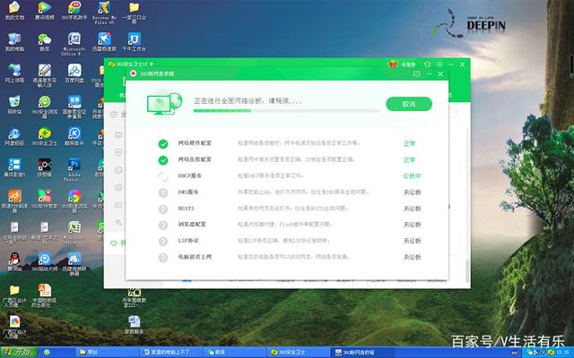Open Adobe Photoshop desktop icon
The image size is (574, 358).
click(74, 169)
